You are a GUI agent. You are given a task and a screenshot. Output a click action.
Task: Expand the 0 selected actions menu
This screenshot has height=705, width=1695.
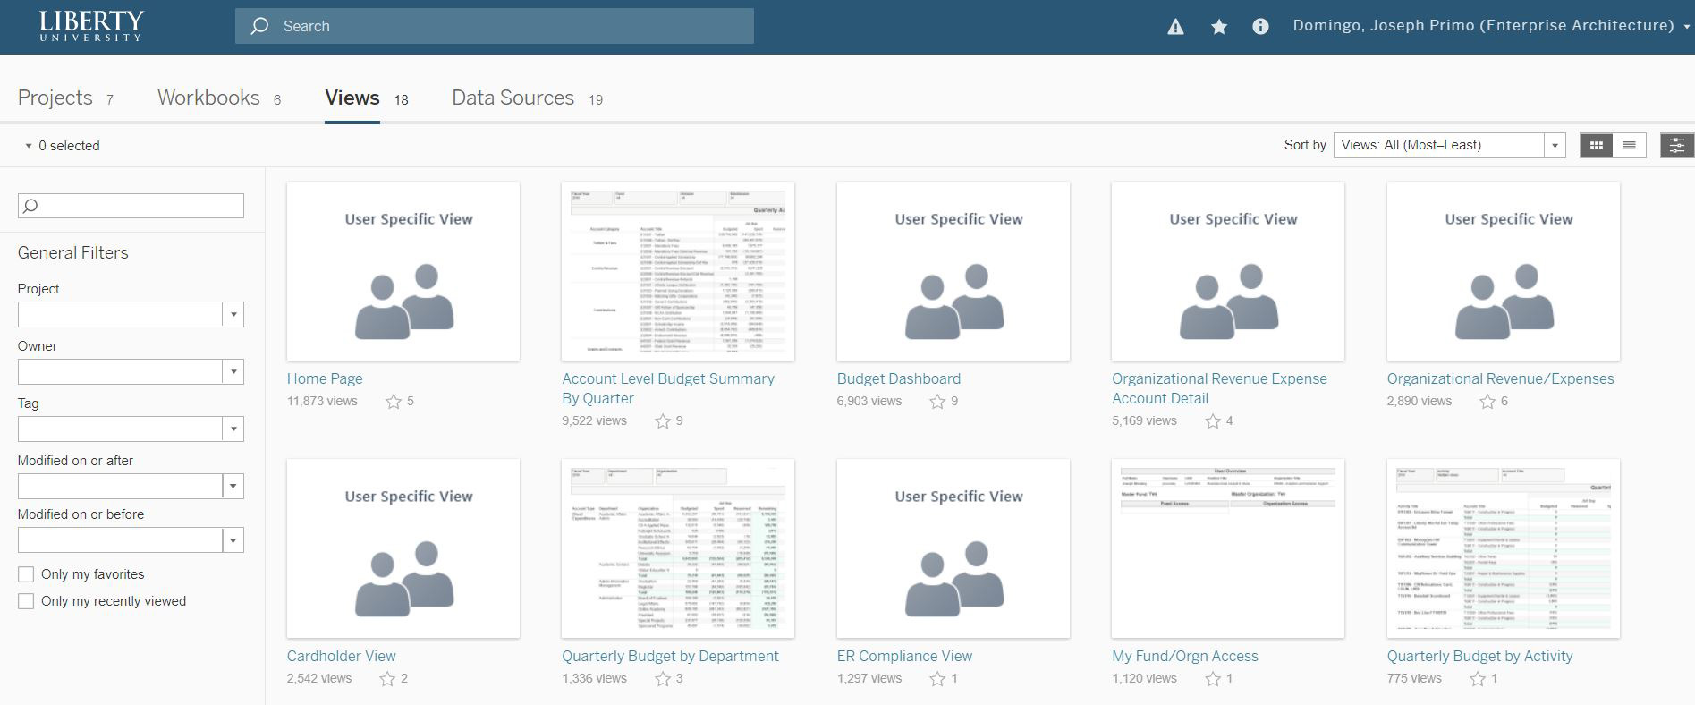click(62, 146)
